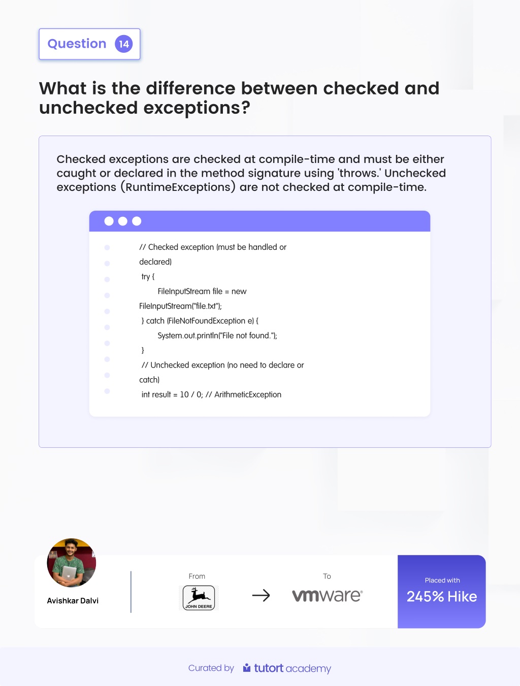Viewport: 520px width, 686px height.
Task: Click the Placed with label
Action: click(442, 580)
